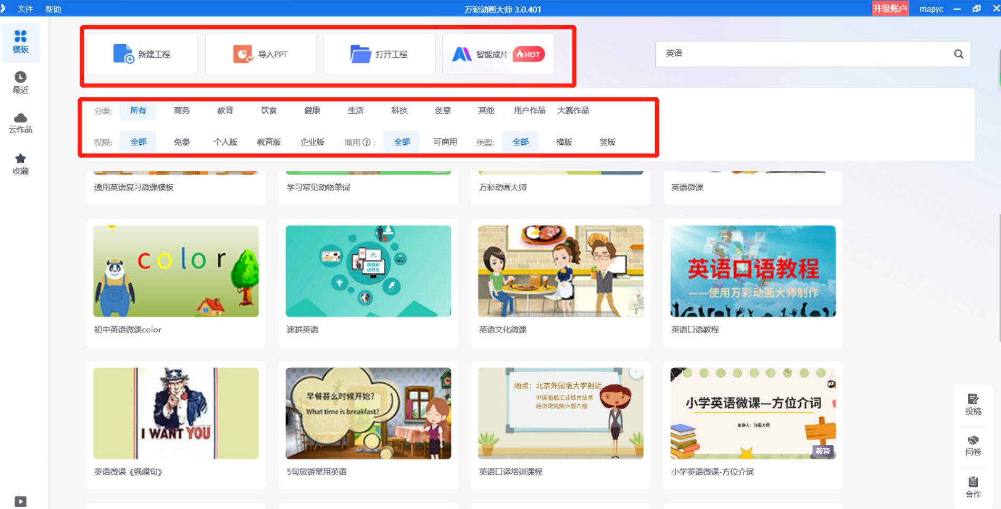Select the 科技 category filter
Image resolution: width=1001 pixels, height=509 pixels.
[x=399, y=111]
